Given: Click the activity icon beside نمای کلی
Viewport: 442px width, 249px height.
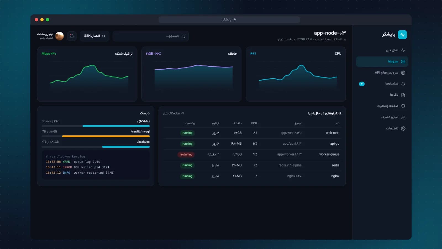Looking at the screenshot, I should point(403,50).
